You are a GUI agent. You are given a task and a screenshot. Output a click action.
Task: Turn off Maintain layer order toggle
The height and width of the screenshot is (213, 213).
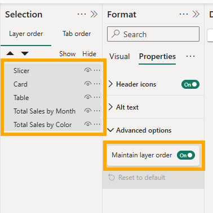pyautogui.click(x=186, y=155)
